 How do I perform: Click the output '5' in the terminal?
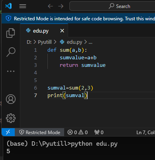point(8,151)
